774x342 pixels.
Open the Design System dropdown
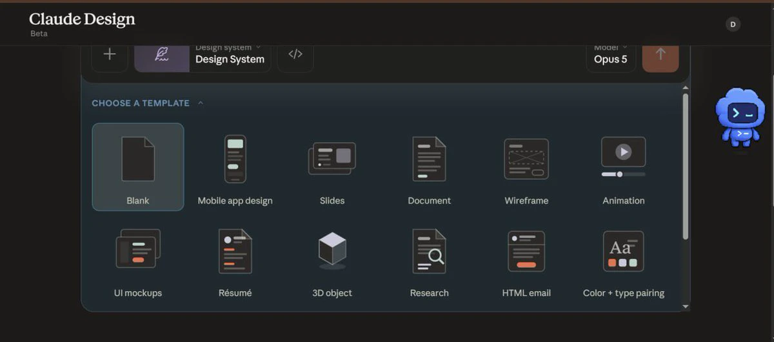pos(230,55)
